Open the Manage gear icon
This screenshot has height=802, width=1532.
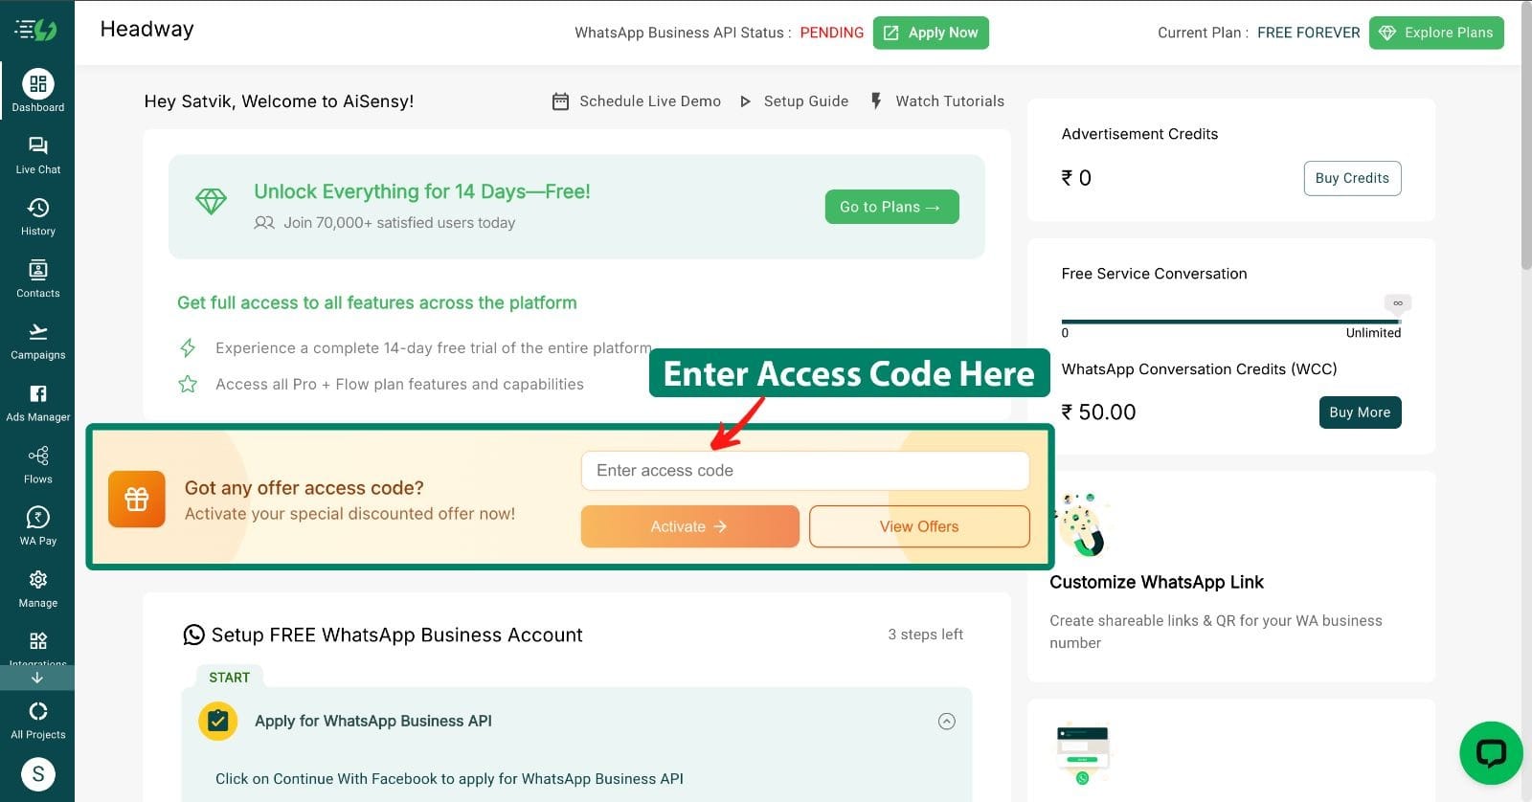[x=38, y=579]
